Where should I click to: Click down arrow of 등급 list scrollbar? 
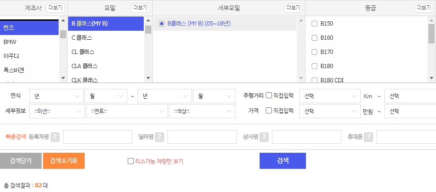[x=431, y=78]
